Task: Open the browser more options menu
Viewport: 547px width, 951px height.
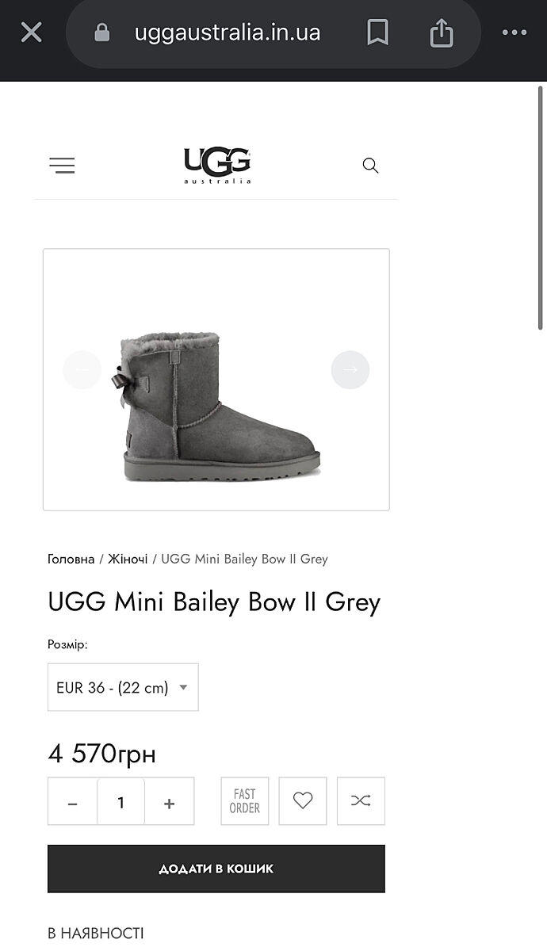Action: 514,32
